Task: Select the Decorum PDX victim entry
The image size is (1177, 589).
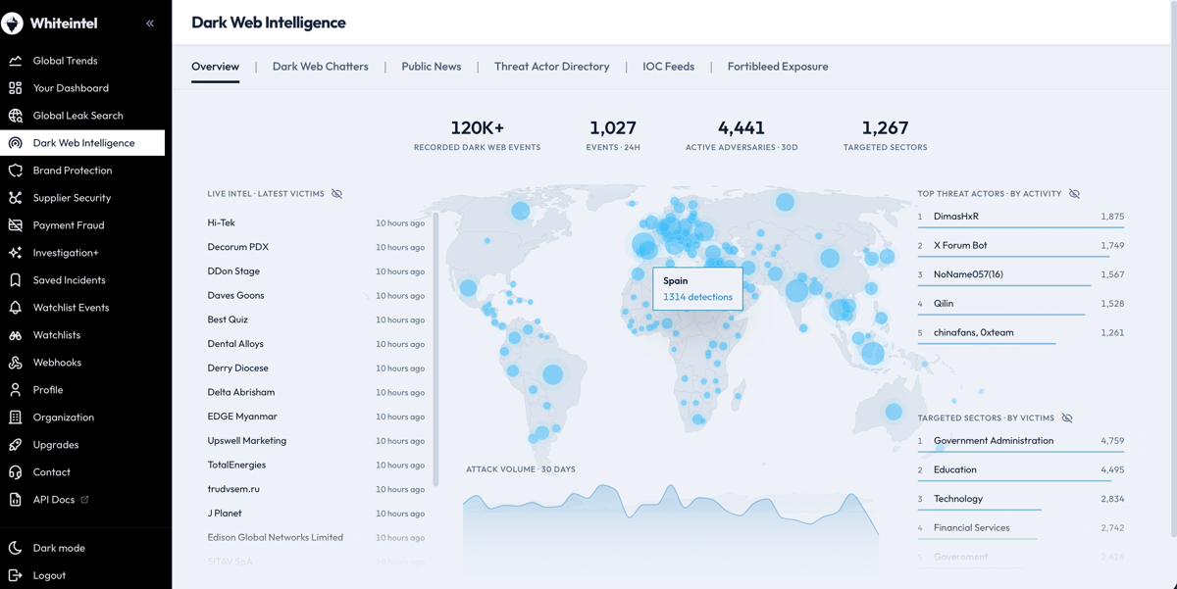Action: (x=316, y=247)
